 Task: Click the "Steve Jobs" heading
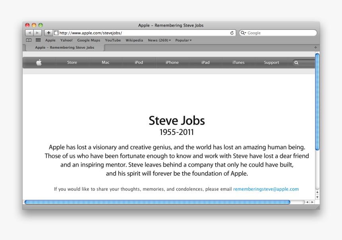[x=177, y=121]
